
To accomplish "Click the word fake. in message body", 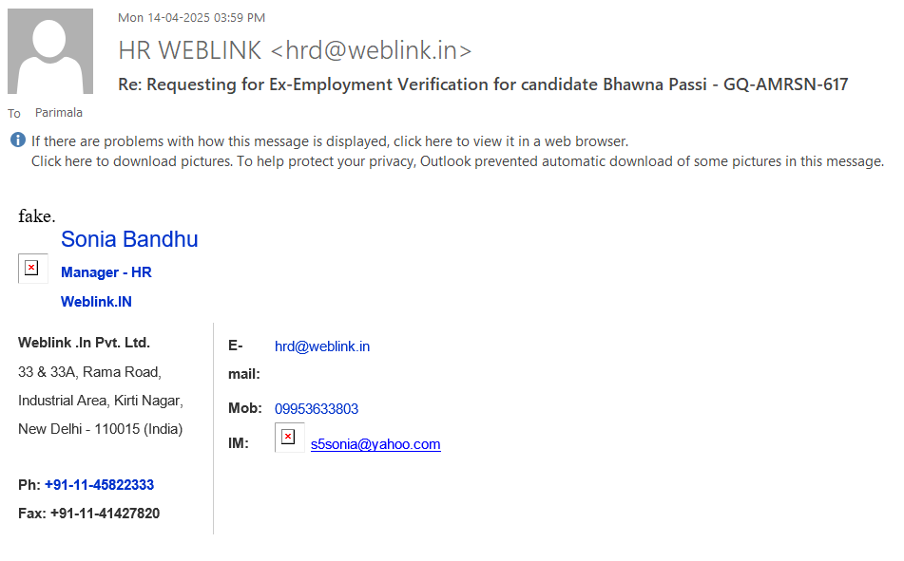I will pos(37,216).
